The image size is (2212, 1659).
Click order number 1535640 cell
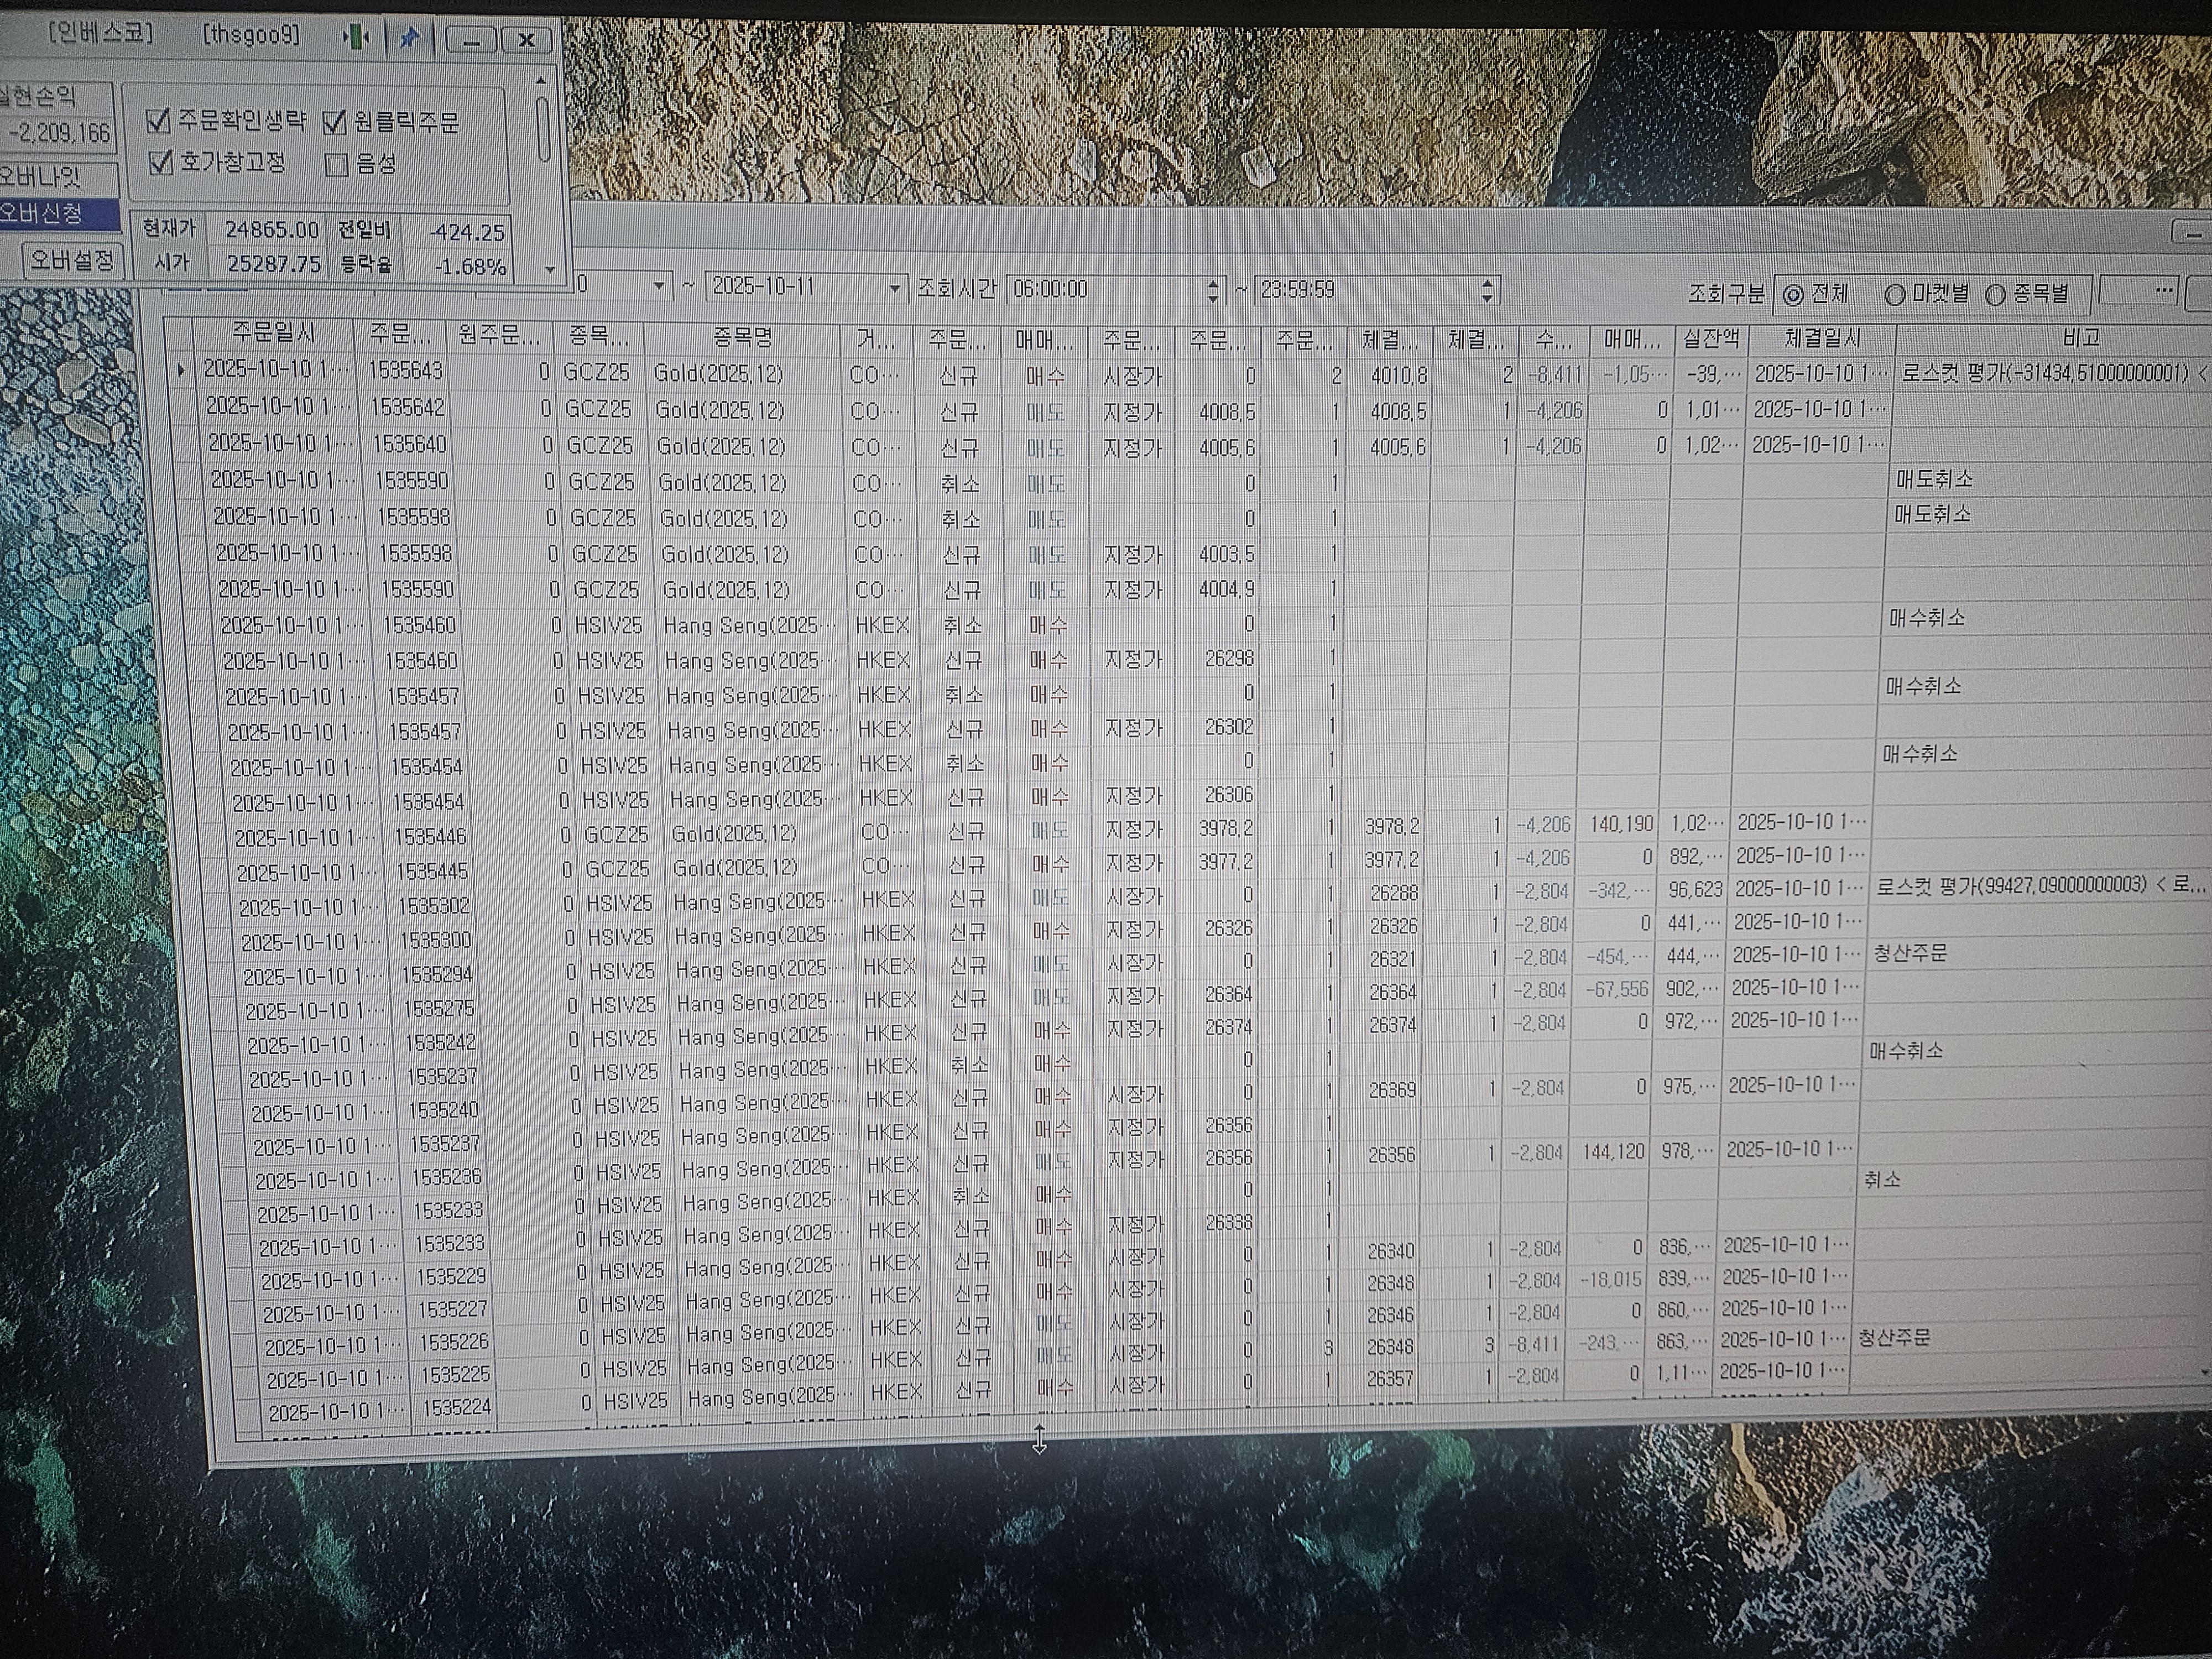(409, 443)
